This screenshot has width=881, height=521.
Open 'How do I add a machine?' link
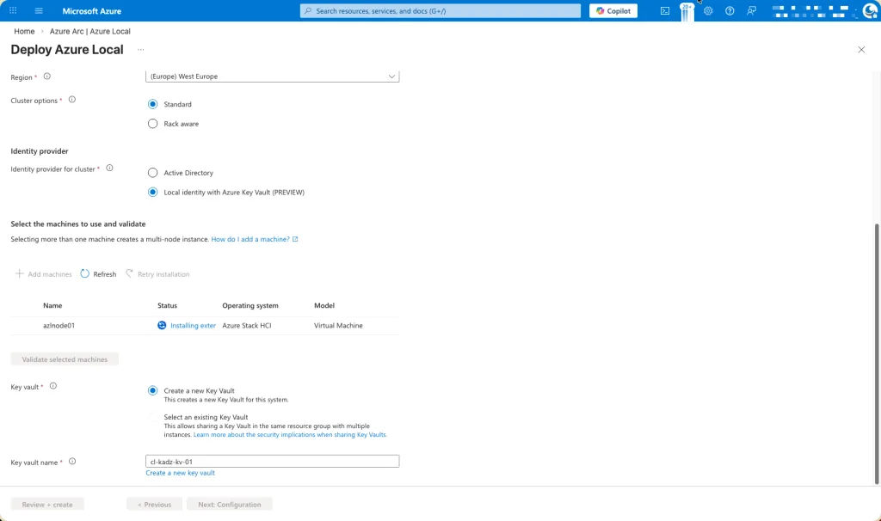[x=254, y=239]
